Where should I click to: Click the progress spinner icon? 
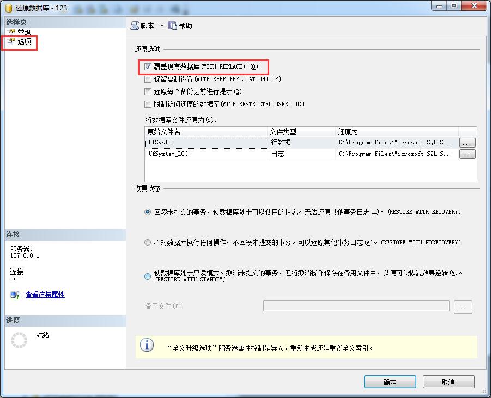19,340
